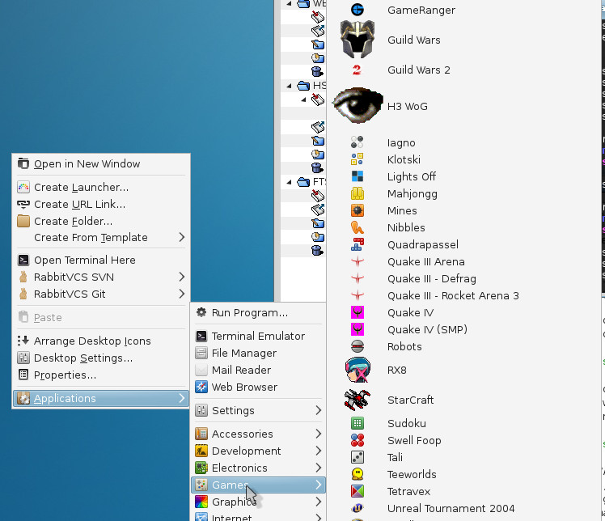Collapse the FTS tree node
This screenshot has width=605, height=521.
(x=290, y=182)
